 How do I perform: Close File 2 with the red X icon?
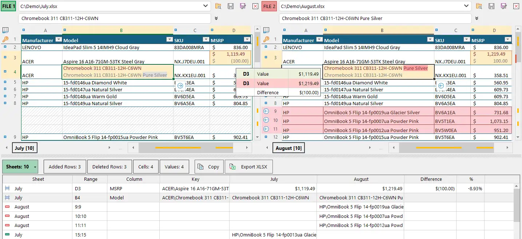(x=516, y=6)
